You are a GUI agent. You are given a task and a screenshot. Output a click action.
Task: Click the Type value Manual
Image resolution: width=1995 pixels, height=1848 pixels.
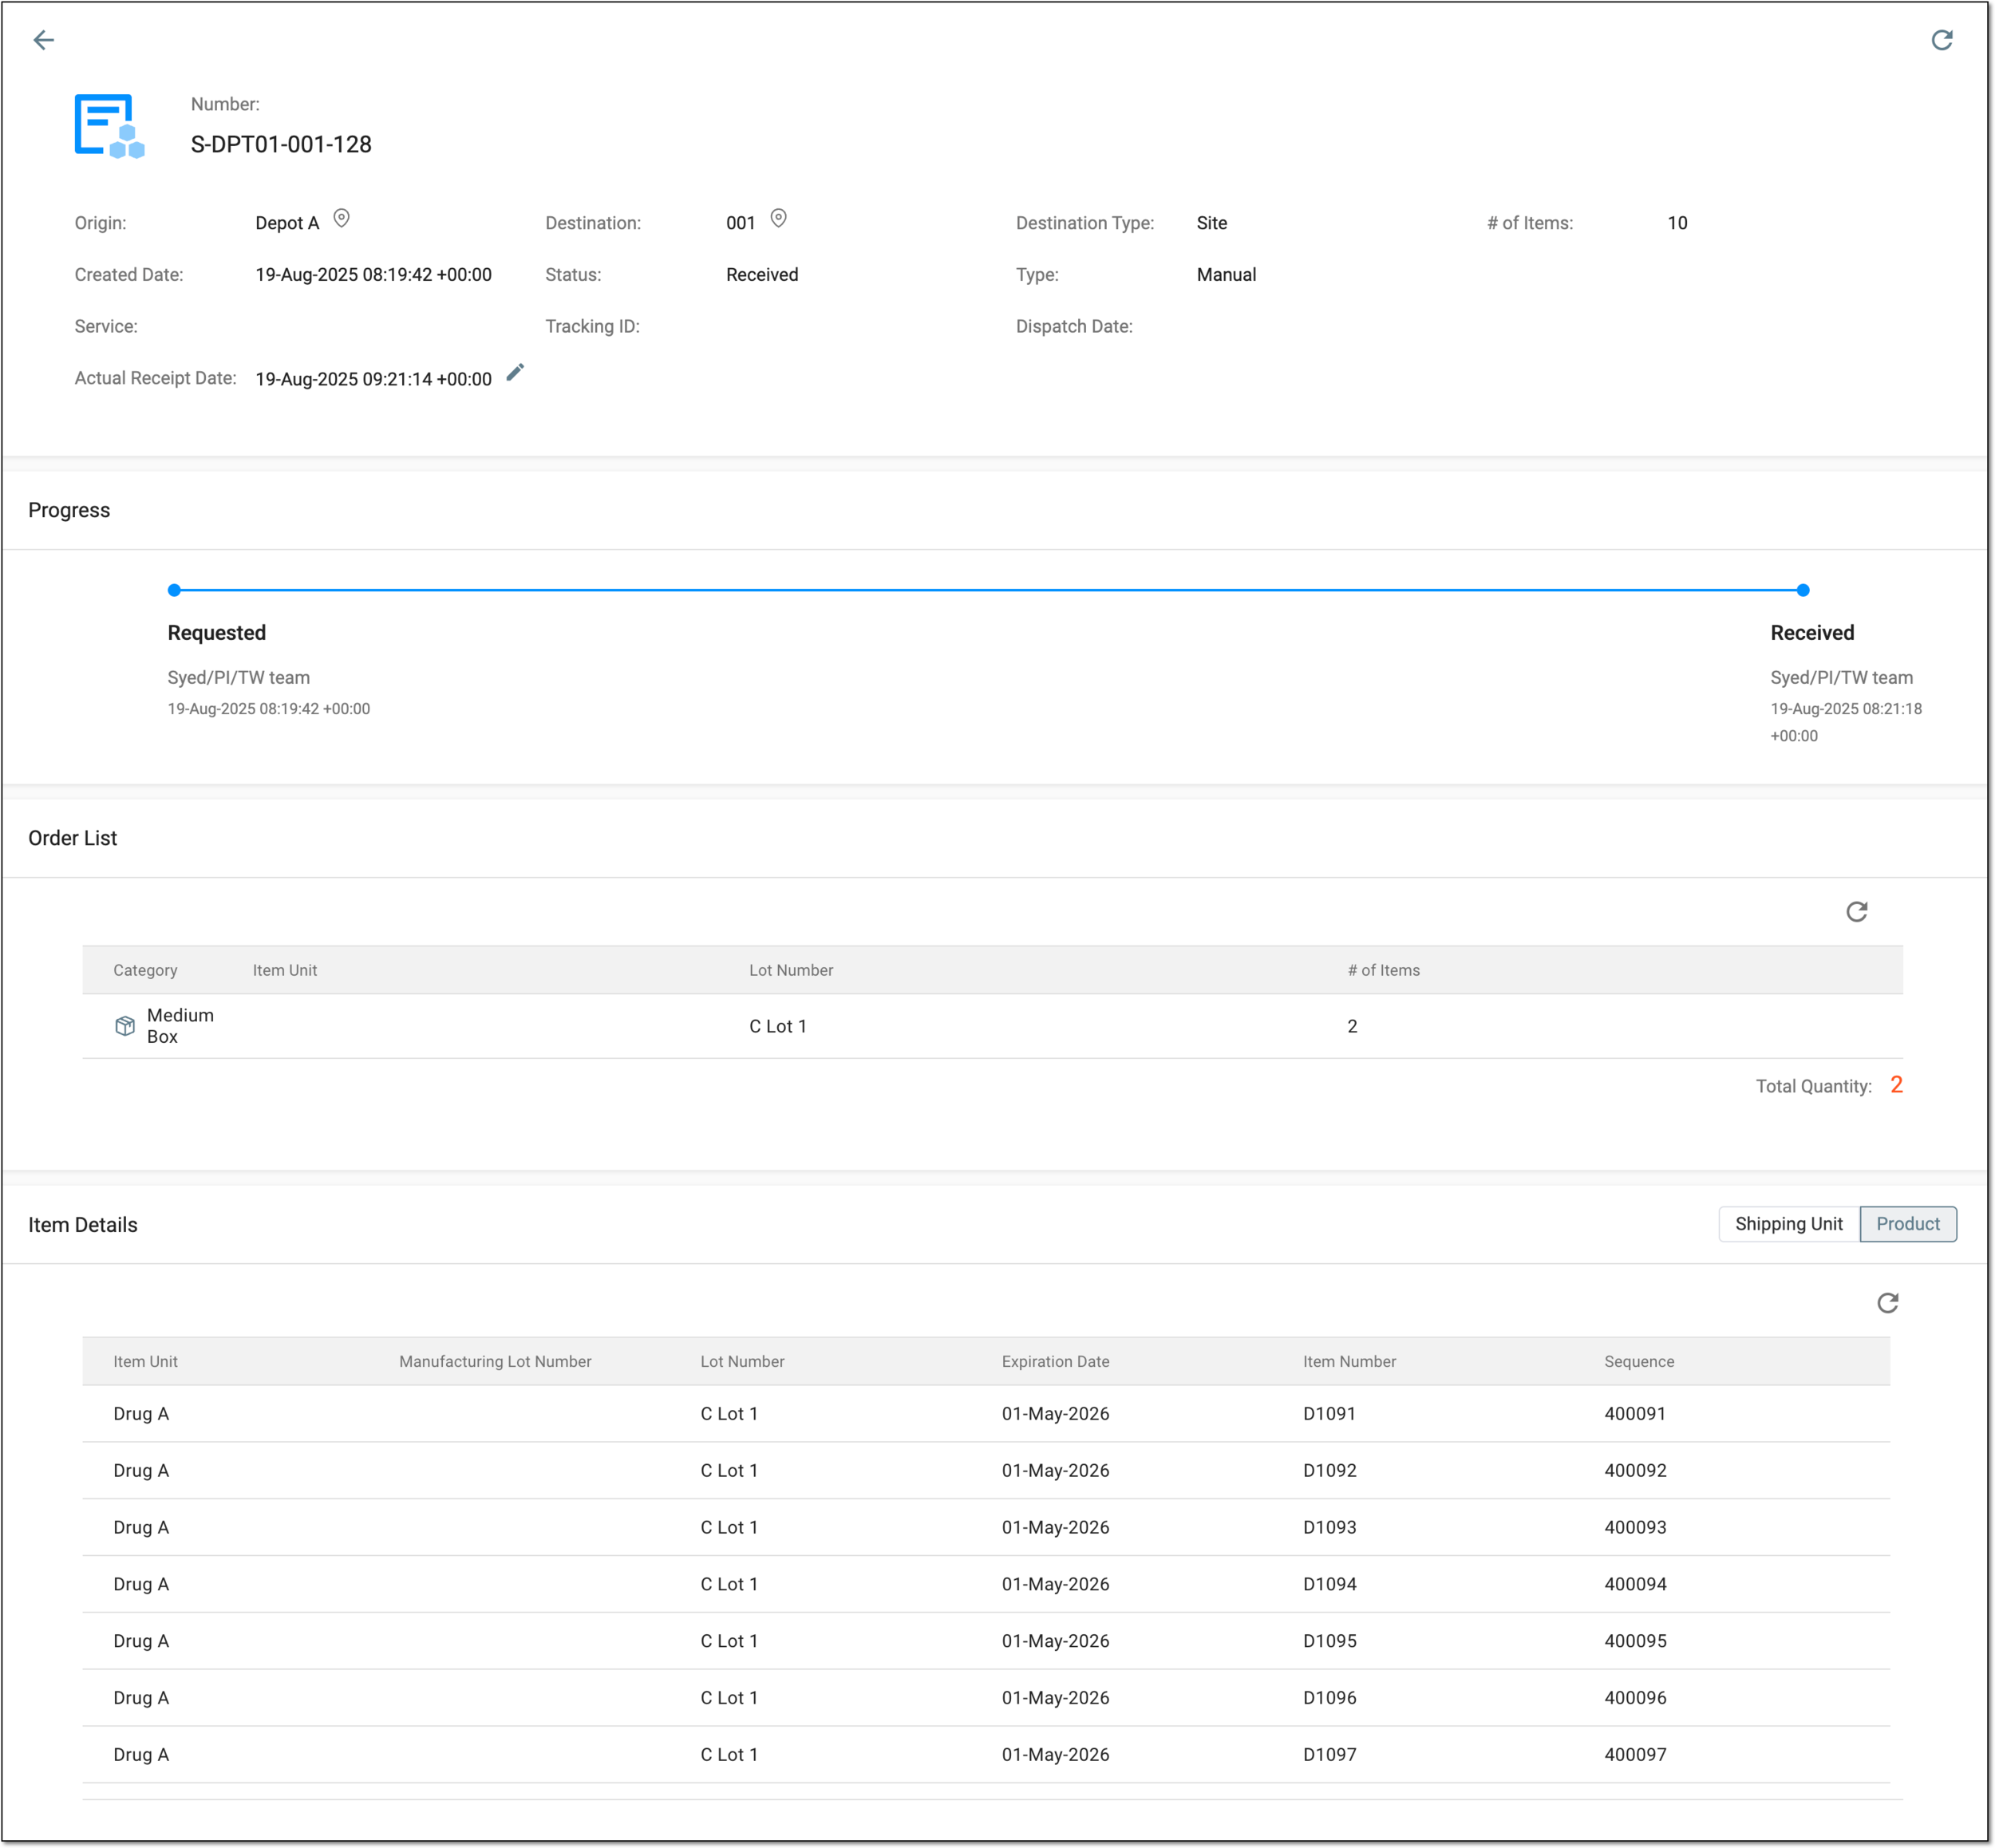point(1226,275)
